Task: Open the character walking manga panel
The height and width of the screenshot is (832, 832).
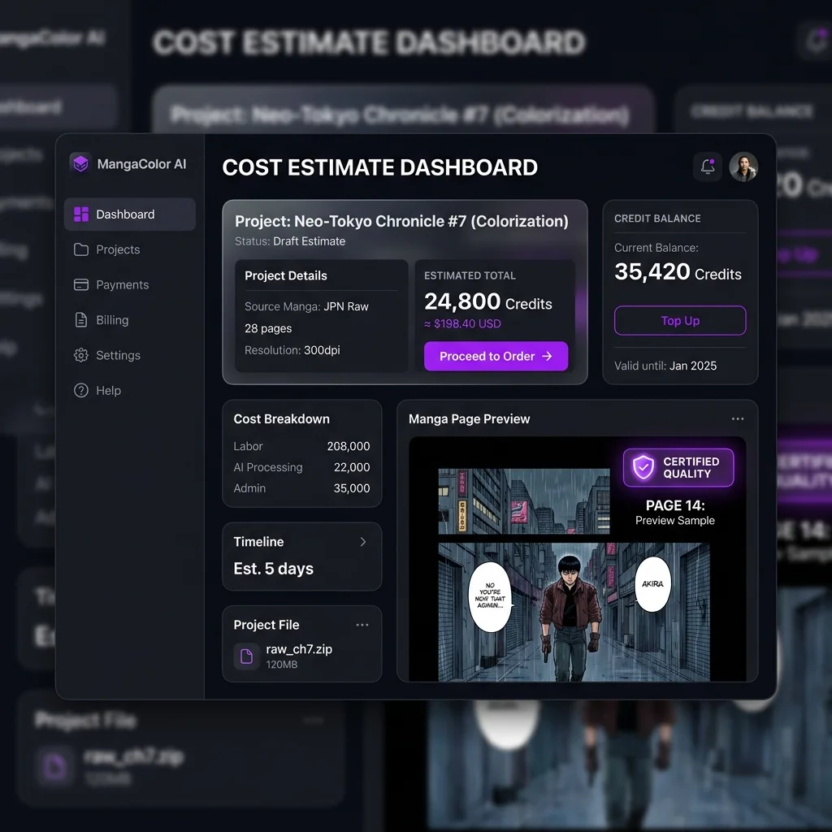Action: click(x=574, y=612)
